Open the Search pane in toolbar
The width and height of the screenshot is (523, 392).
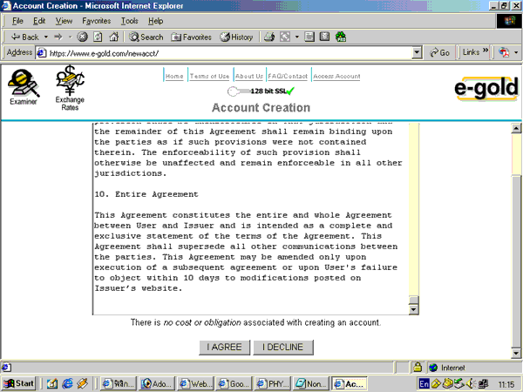[146, 37]
